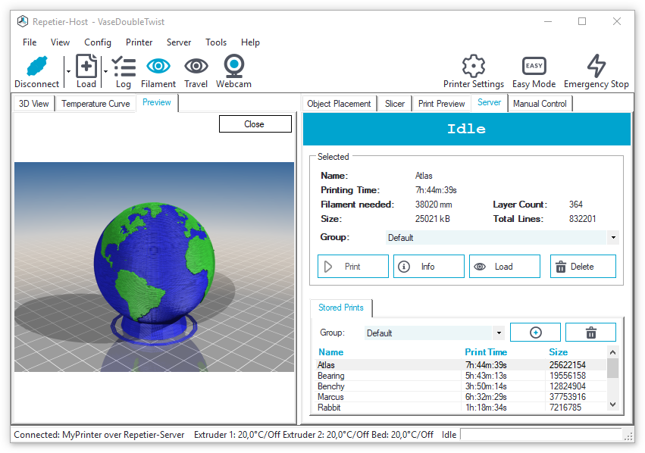The image size is (645, 453).
Task: Click add print plus-circle button
Action: pyautogui.click(x=535, y=332)
